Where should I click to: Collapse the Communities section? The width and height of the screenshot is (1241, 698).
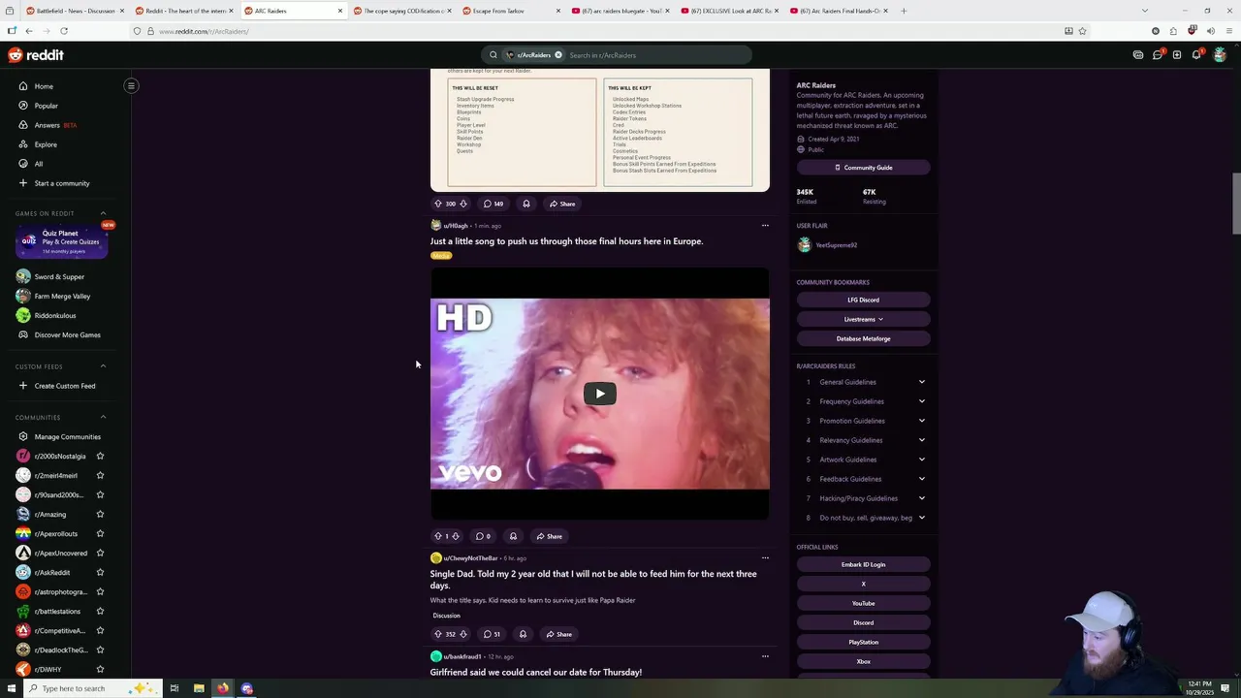(x=103, y=417)
